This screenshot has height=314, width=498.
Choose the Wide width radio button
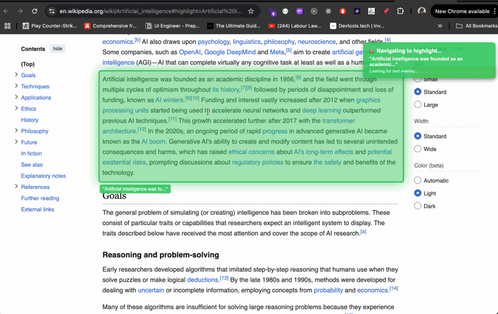(417, 149)
